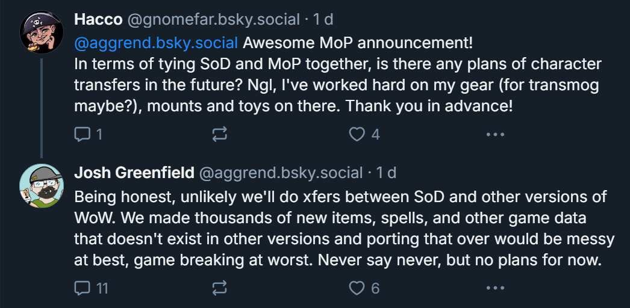Viewport: 630px width, 308px height.
Task: Open @gnomefar.bsky.social handle link
Action: click(214, 19)
